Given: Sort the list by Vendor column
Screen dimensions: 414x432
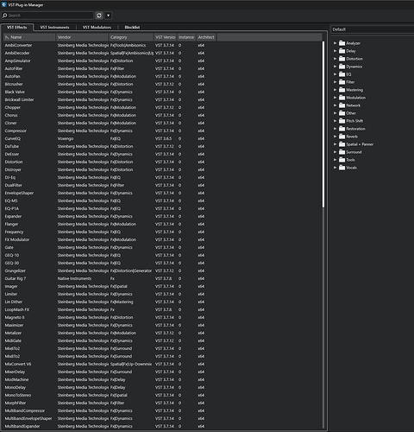Looking at the screenshot, I should click(x=82, y=37).
